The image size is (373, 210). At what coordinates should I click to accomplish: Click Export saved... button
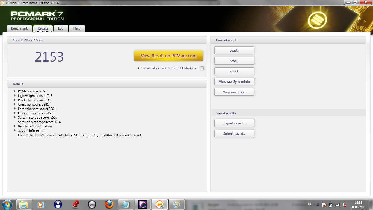[x=234, y=123]
